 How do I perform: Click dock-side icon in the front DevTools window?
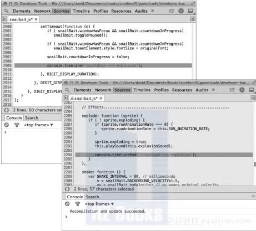coord(252,90)
